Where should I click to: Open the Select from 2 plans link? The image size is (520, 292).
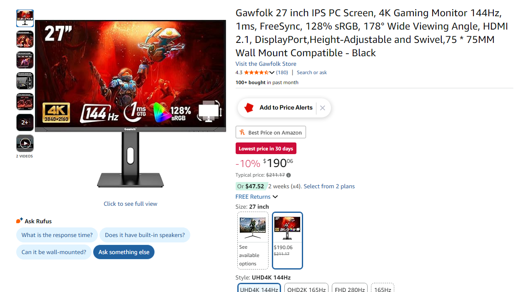coord(329,186)
